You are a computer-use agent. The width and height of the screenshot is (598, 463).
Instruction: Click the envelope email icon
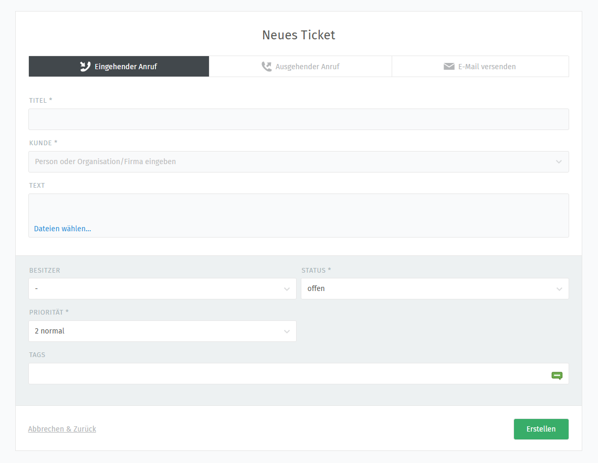[x=449, y=66]
